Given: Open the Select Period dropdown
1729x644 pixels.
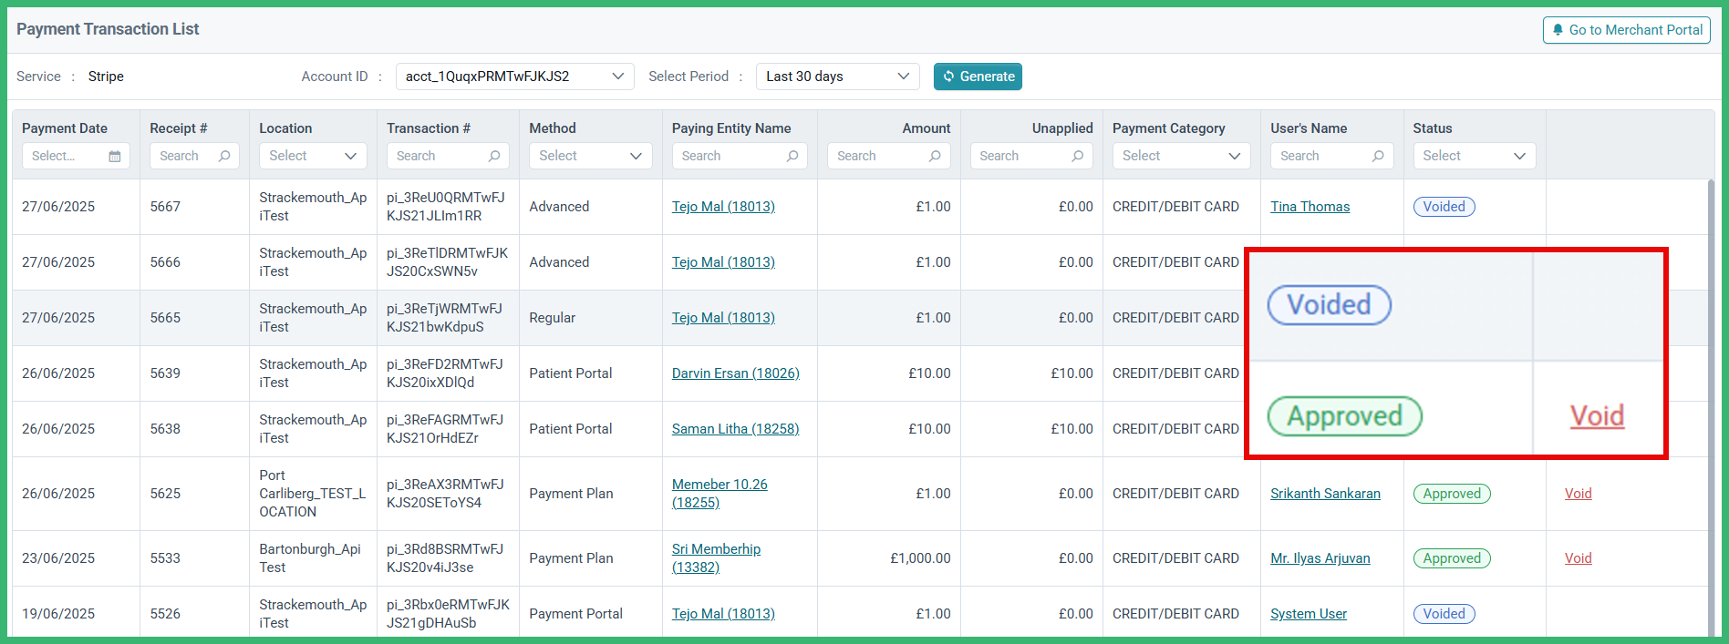Looking at the screenshot, I should (x=837, y=77).
